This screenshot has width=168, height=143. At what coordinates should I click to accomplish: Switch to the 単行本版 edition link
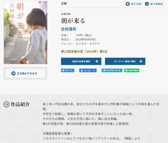click(x=133, y=4)
